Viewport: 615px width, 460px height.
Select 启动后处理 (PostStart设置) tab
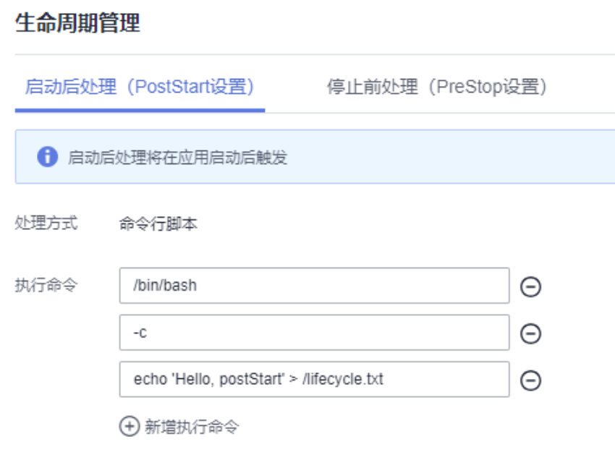(x=140, y=87)
